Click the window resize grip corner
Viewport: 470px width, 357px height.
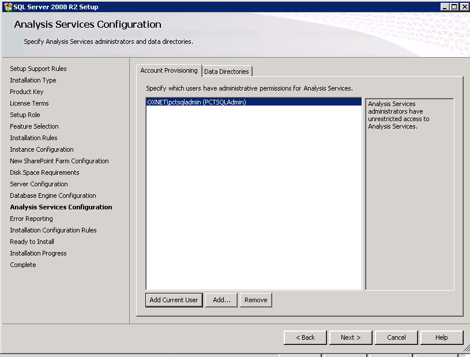pyautogui.click(x=467, y=348)
